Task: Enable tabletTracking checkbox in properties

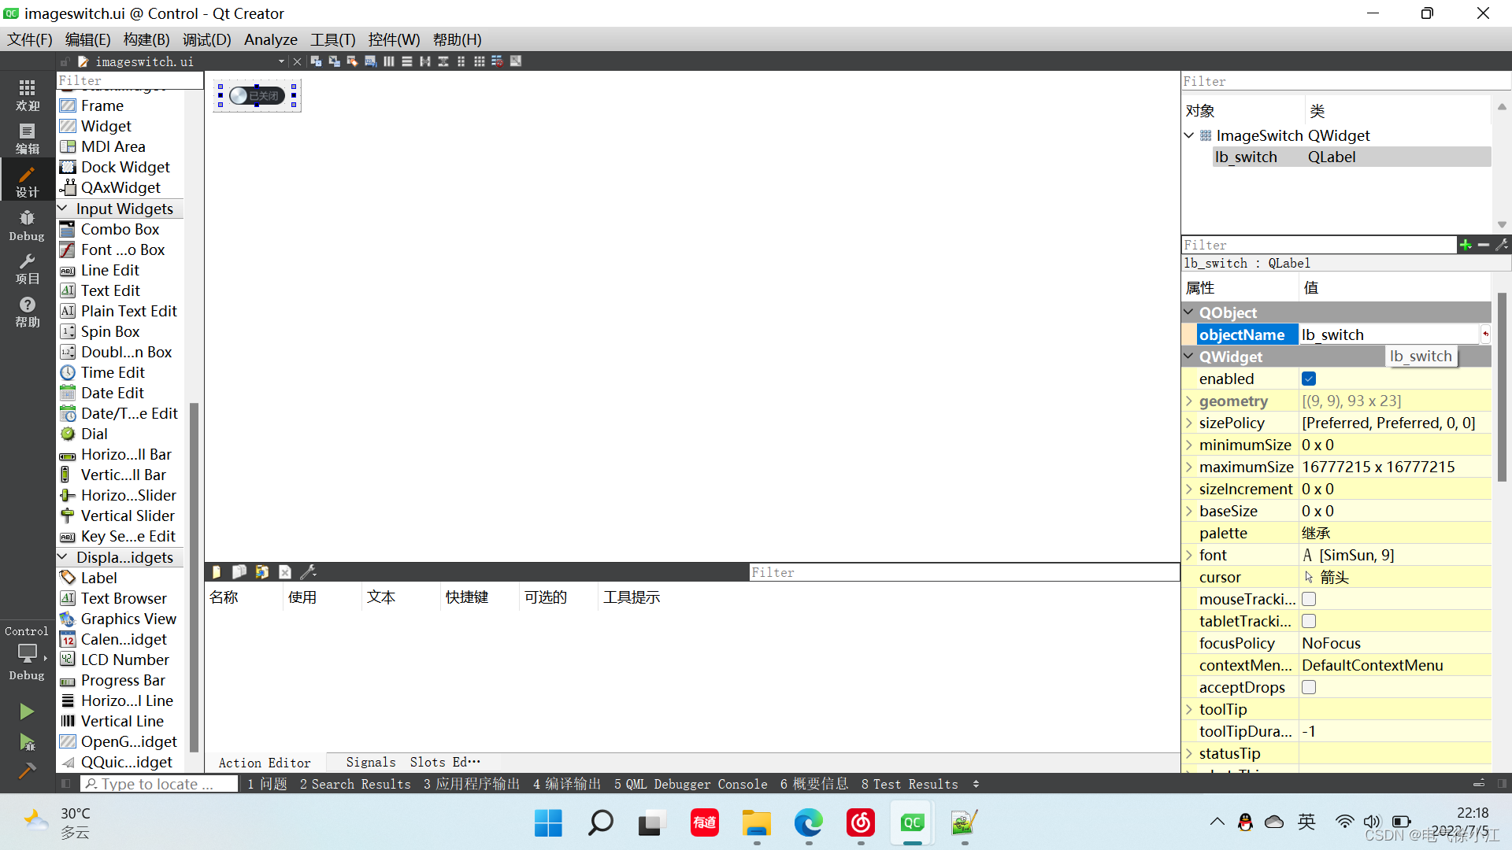Action: (x=1309, y=621)
